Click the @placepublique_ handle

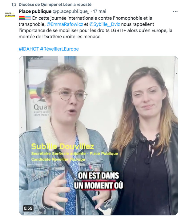[x=71, y=11]
